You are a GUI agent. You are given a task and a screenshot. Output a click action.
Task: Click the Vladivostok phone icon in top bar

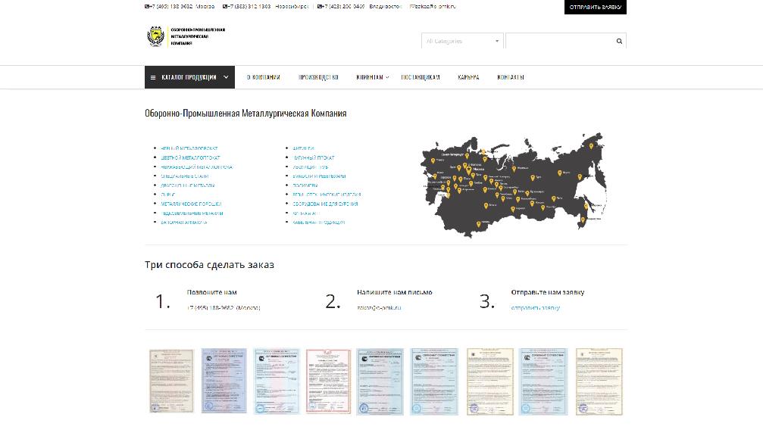click(x=320, y=6)
